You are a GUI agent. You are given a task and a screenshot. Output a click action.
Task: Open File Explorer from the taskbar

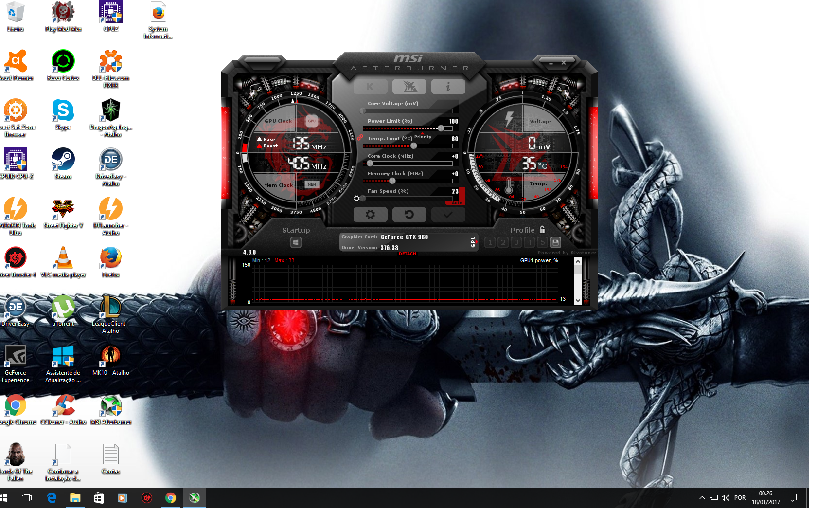pos(75,497)
